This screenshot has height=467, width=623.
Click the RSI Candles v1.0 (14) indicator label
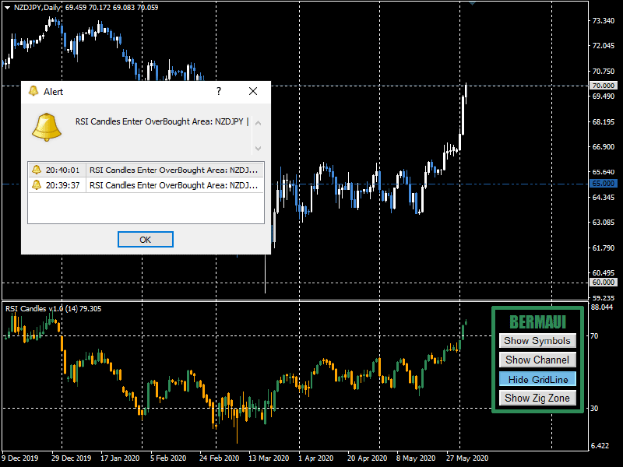[x=53, y=308]
